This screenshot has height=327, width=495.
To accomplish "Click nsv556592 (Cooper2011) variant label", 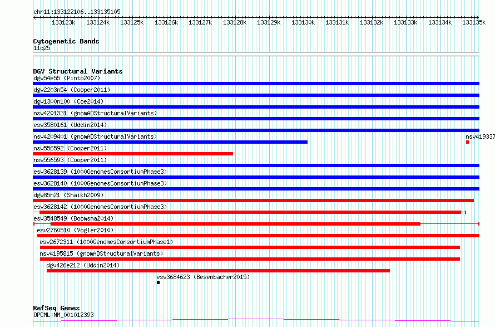I will click(70, 148).
